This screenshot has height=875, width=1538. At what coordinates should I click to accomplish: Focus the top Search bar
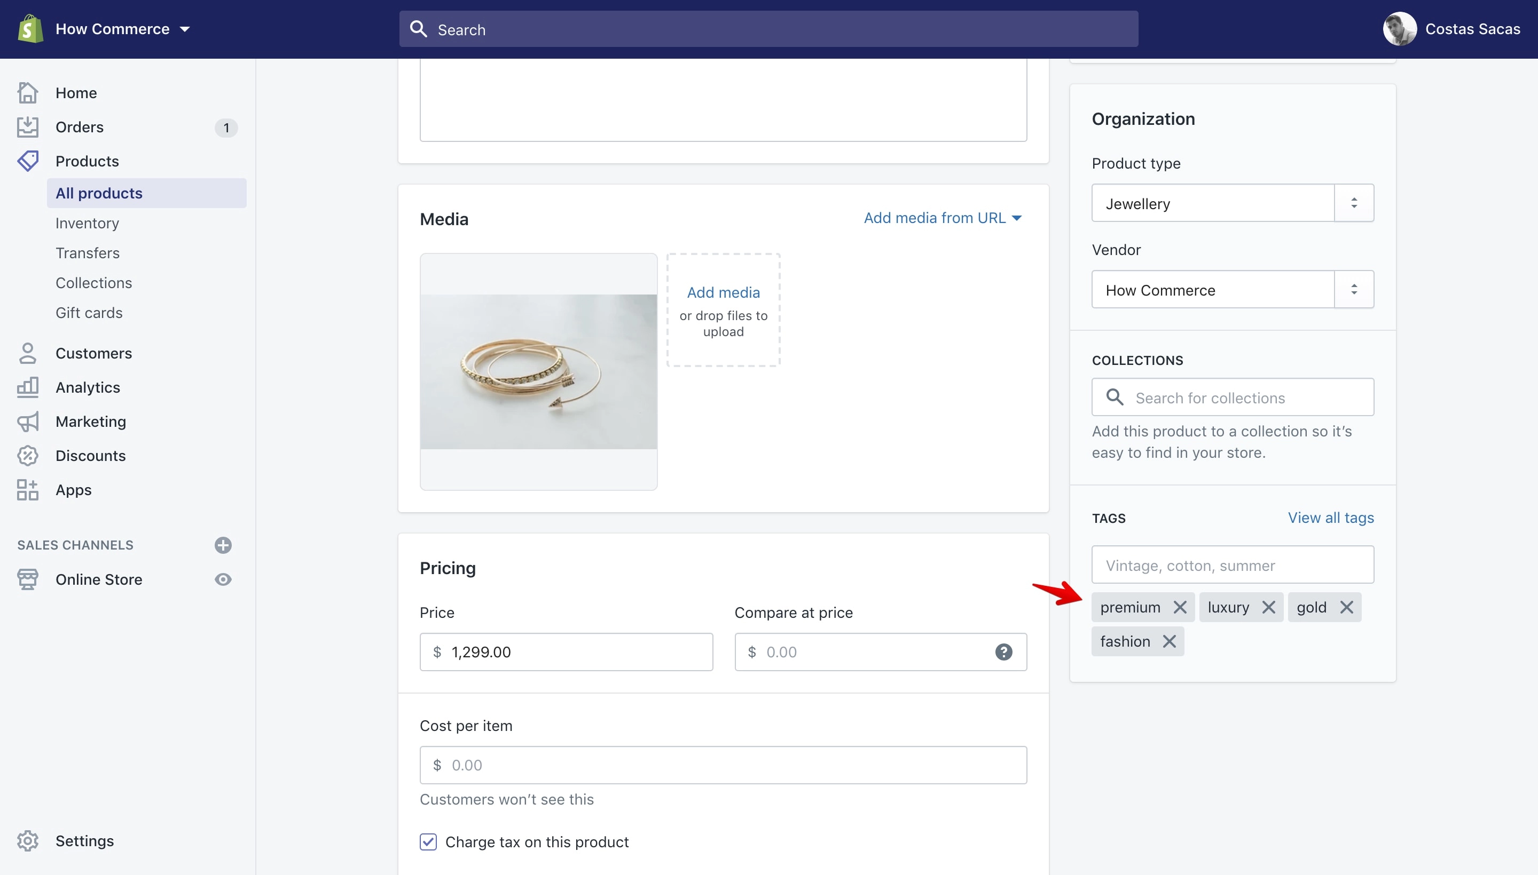click(x=768, y=29)
